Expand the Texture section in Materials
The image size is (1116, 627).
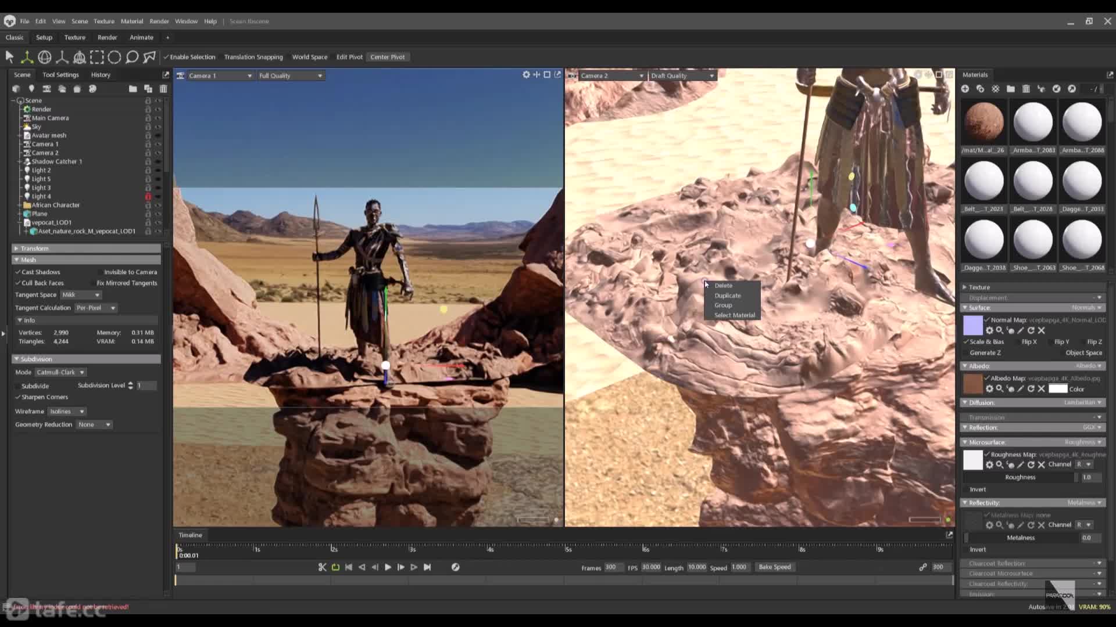pos(1032,287)
